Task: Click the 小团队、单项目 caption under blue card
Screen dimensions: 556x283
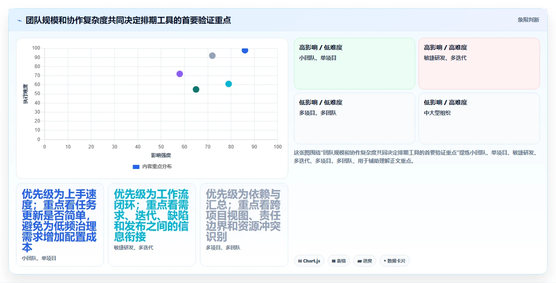Action: click(39, 258)
